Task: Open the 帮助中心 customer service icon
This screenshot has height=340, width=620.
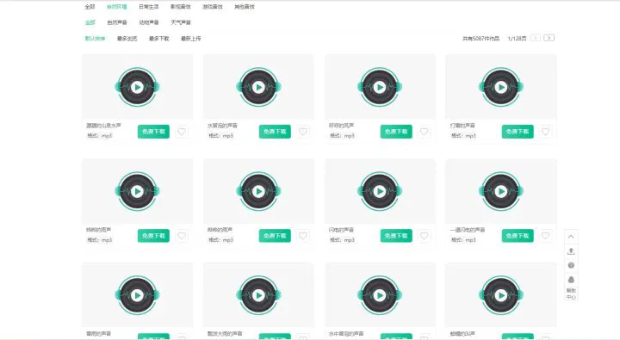Action: 571,287
